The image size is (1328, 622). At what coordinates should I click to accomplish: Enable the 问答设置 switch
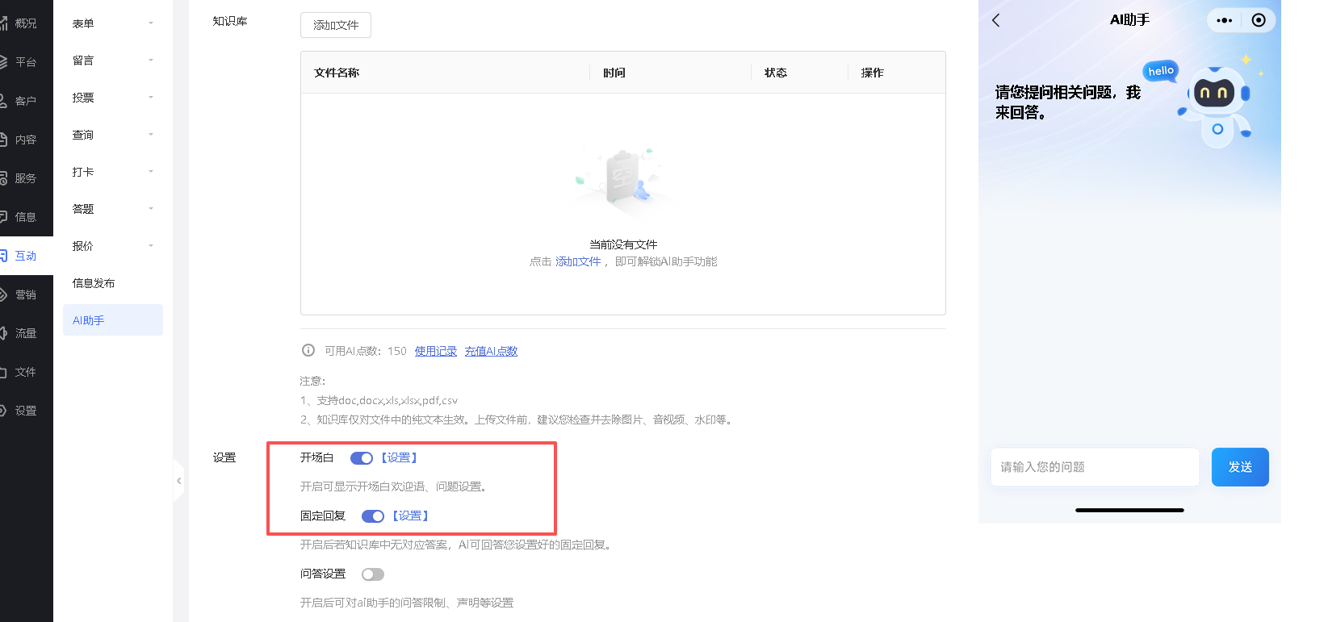[x=372, y=574]
